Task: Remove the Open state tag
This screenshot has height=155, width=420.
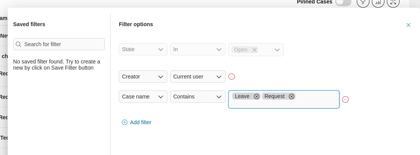Action: click(255, 50)
